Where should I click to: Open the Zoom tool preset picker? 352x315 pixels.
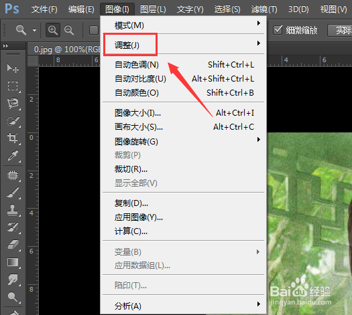pyautogui.click(x=34, y=30)
